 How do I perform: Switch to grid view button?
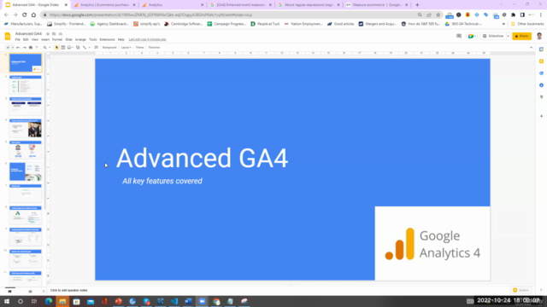[x=31, y=291]
